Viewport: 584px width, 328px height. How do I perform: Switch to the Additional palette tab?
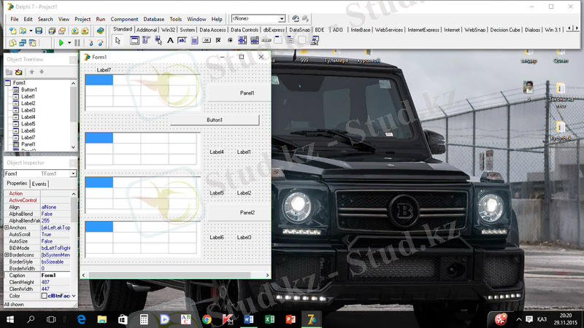point(147,30)
